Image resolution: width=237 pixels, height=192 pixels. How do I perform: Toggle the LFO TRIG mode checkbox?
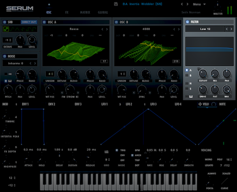pos(117,150)
